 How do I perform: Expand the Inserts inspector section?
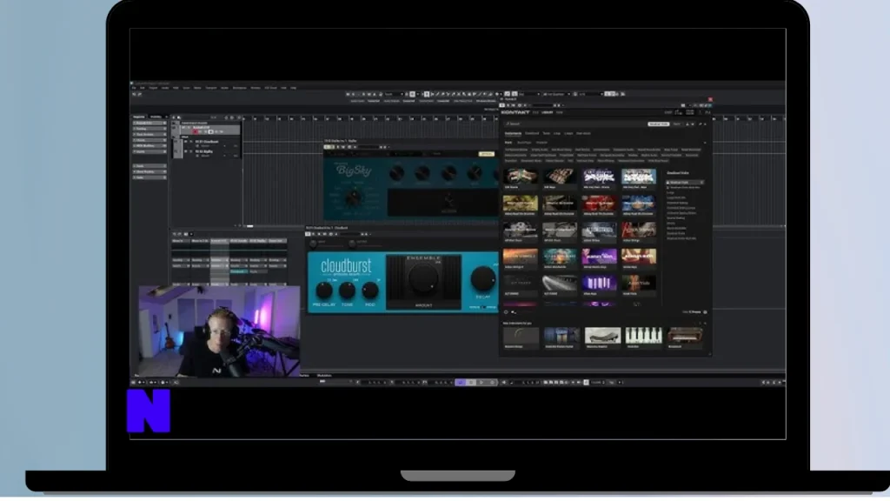[x=149, y=151]
